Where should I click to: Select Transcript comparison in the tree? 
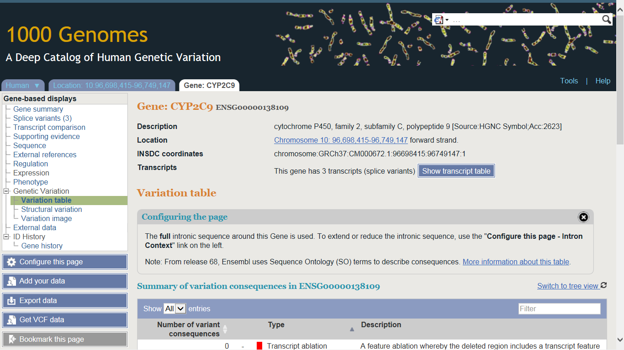[49, 127]
